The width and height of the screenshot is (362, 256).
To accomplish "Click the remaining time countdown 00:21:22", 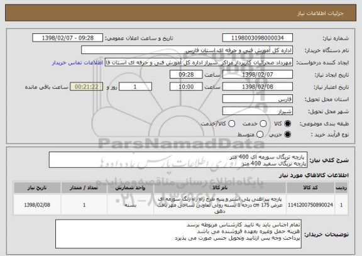I will tap(86, 87).
